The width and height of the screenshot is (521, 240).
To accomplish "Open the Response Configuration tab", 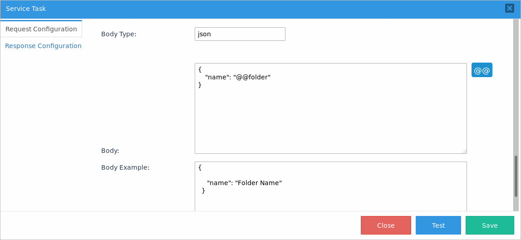I will [x=43, y=46].
